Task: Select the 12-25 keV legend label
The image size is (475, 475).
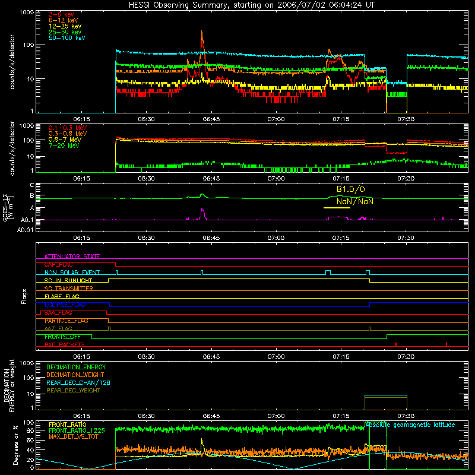Action: point(65,26)
